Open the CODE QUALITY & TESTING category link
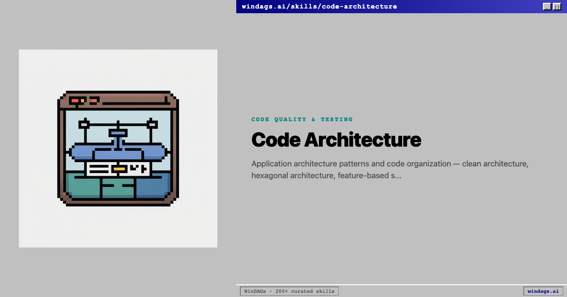 tap(302, 119)
